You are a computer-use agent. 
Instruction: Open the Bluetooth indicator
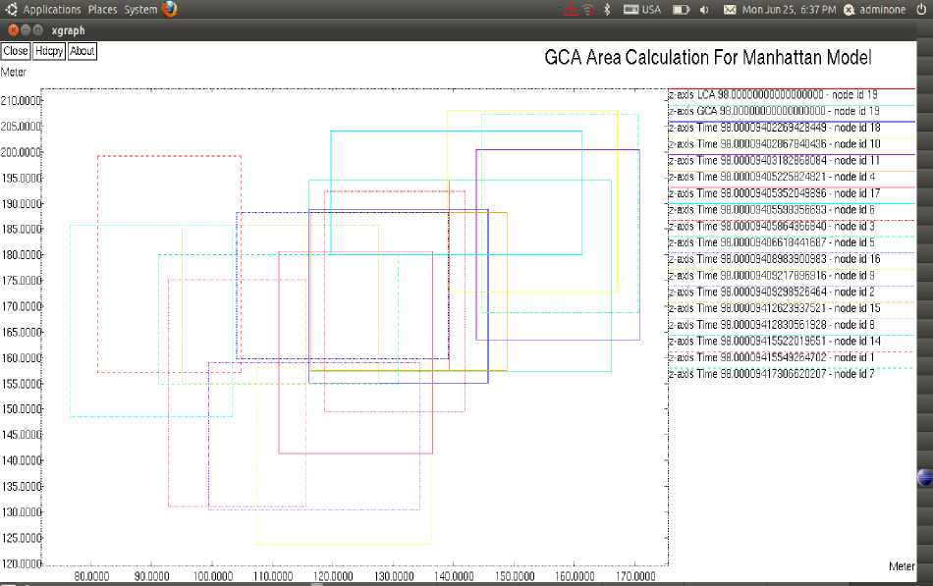pos(607,10)
